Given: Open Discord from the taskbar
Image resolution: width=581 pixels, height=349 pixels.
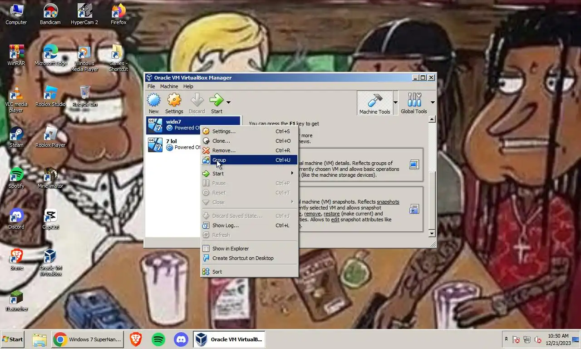Looking at the screenshot, I should (181, 339).
